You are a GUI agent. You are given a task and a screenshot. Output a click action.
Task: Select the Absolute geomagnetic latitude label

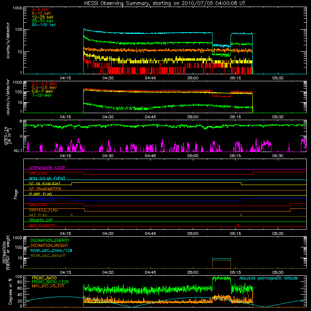[269, 278]
